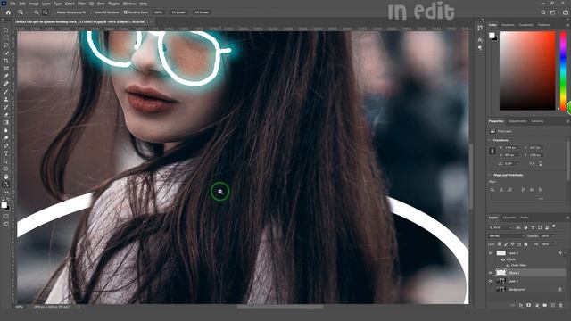The image size is (571, 321).
Task: Delete layer using the trash icon
Action: [561, 305]
